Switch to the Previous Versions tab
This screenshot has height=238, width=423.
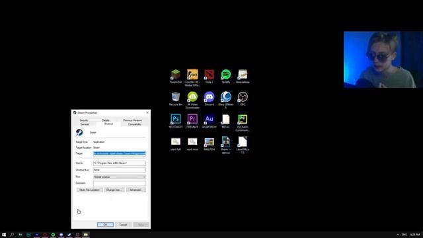[x=132, y=120]
